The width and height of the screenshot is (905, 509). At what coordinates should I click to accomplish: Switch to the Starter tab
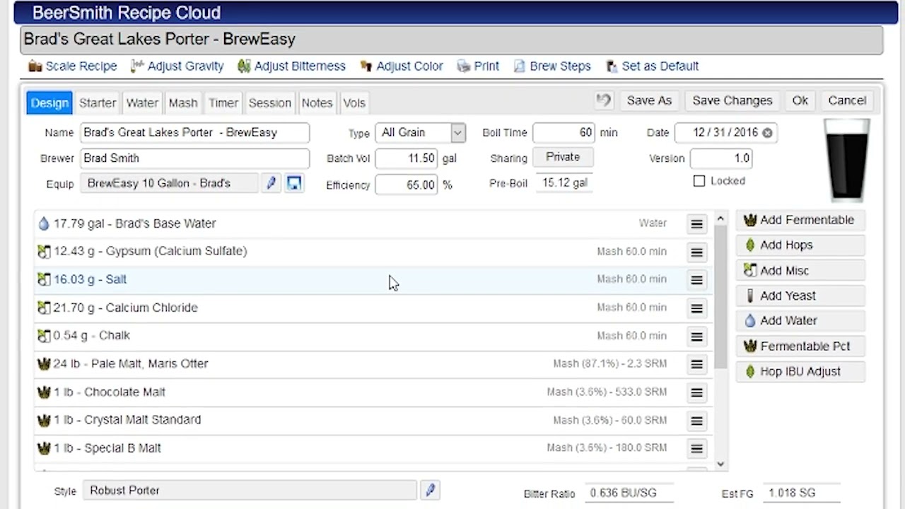coord(98,103)
